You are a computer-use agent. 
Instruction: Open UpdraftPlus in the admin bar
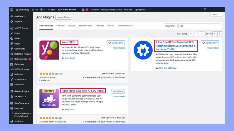(x=140, y=10)
